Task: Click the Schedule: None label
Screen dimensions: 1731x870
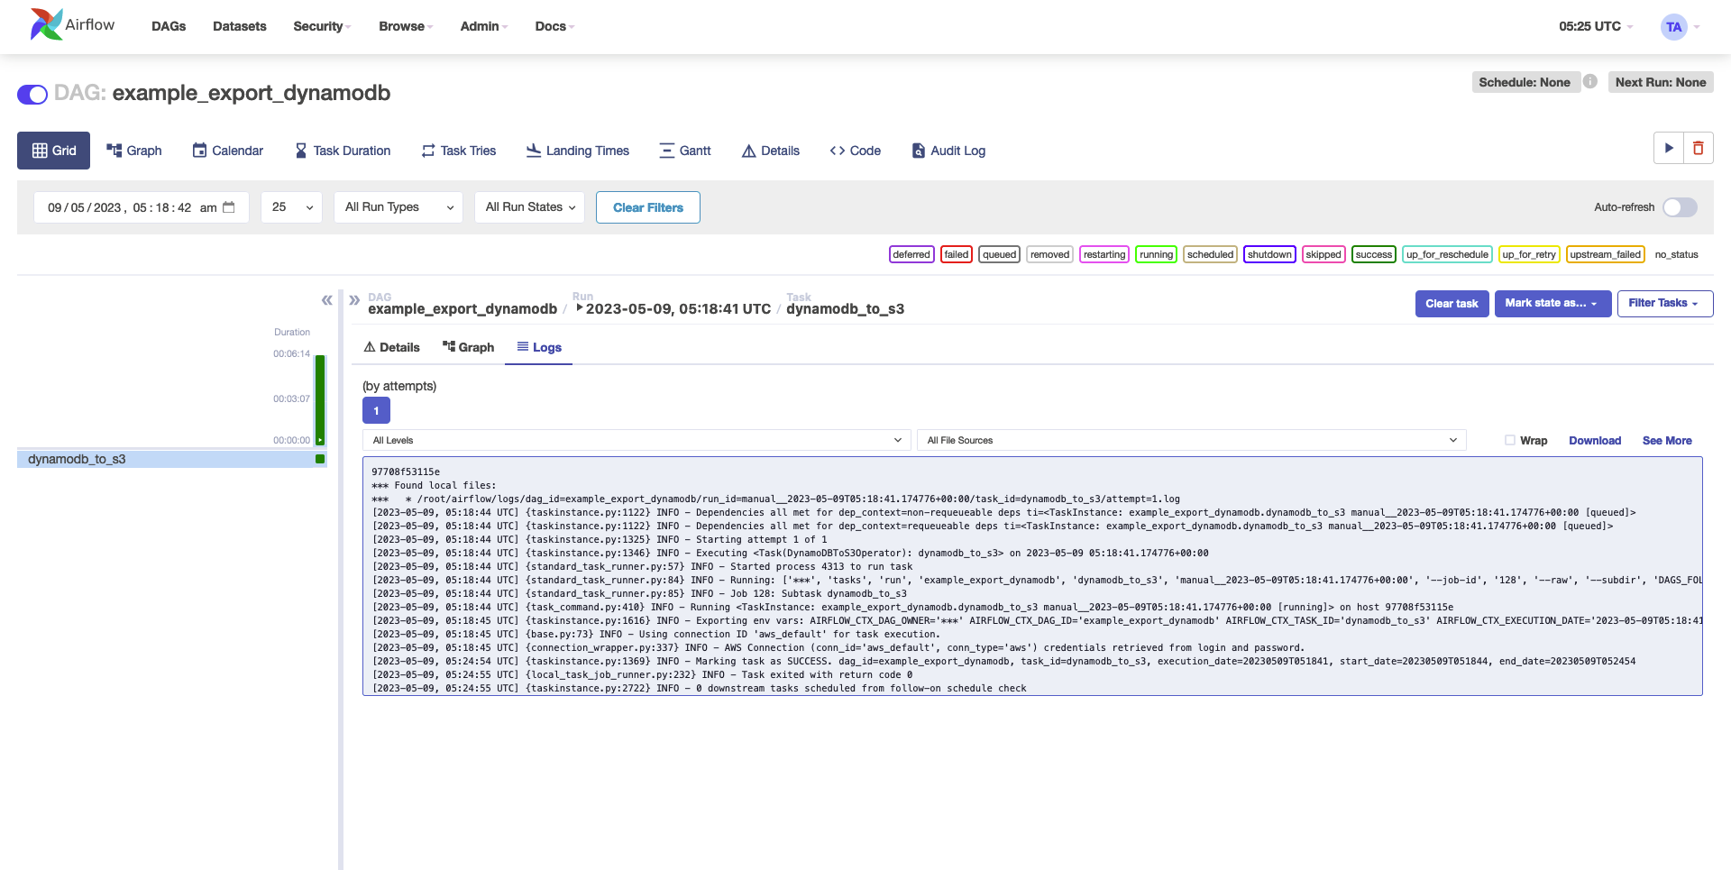Action: [x=1525, y=82]
